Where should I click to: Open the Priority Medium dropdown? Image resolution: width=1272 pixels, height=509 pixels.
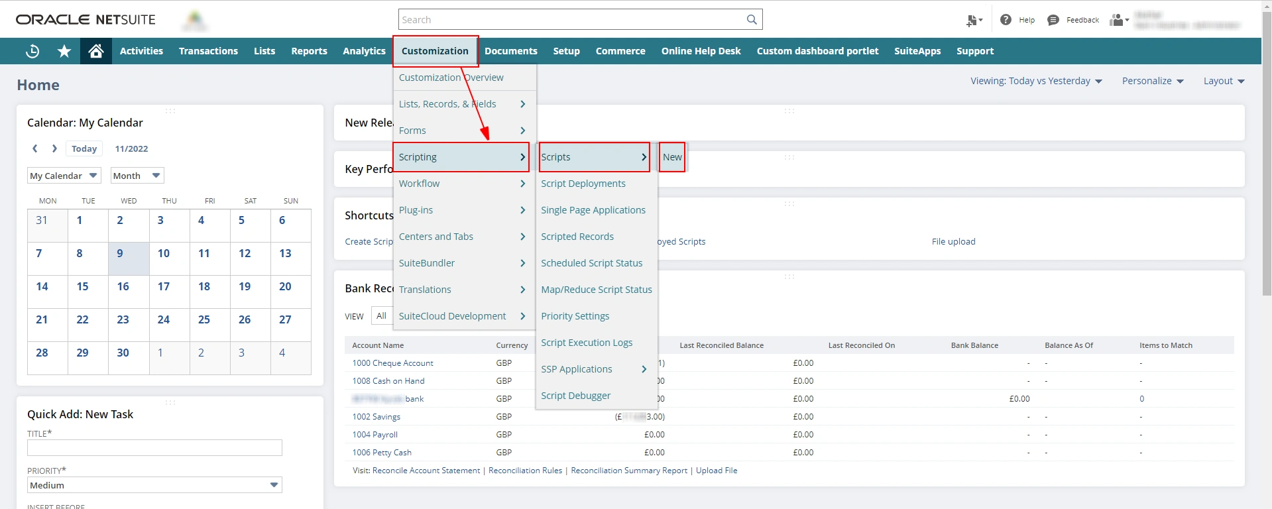(154, 485)
